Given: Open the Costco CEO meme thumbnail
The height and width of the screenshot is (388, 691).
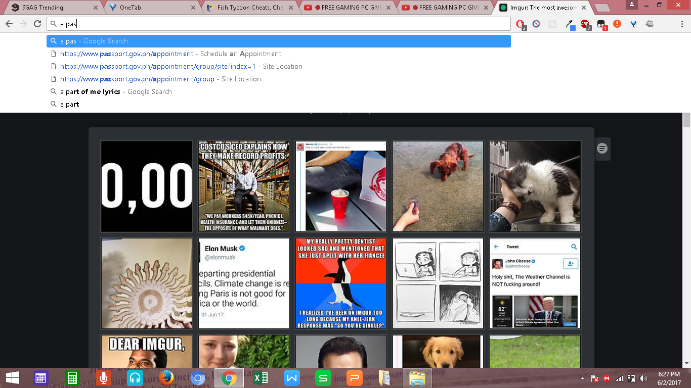Looking at the screenshot, I should click(244, 186).
